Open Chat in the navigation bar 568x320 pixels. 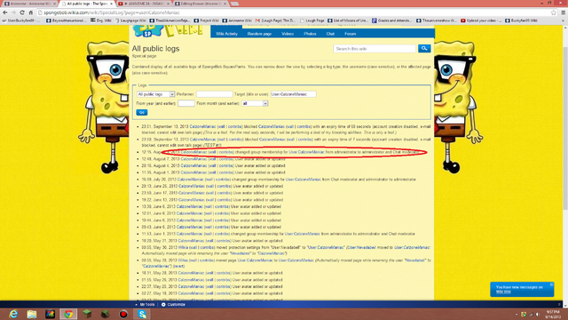click(330, 34)
